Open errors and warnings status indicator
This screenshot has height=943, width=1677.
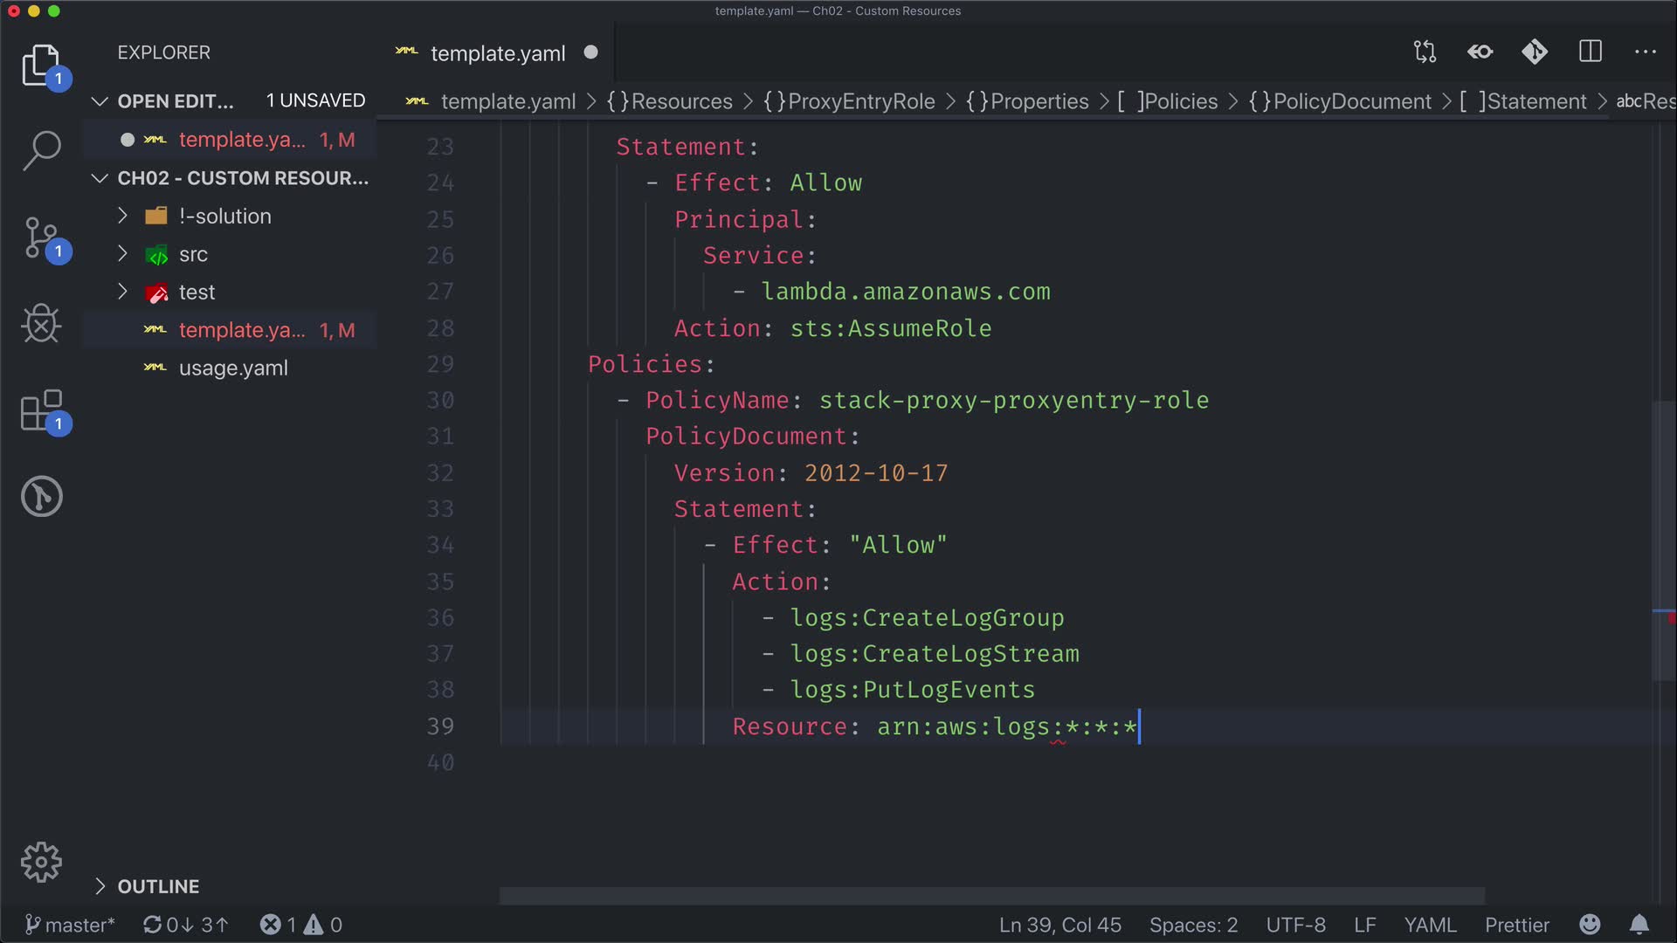coord(301,925)
